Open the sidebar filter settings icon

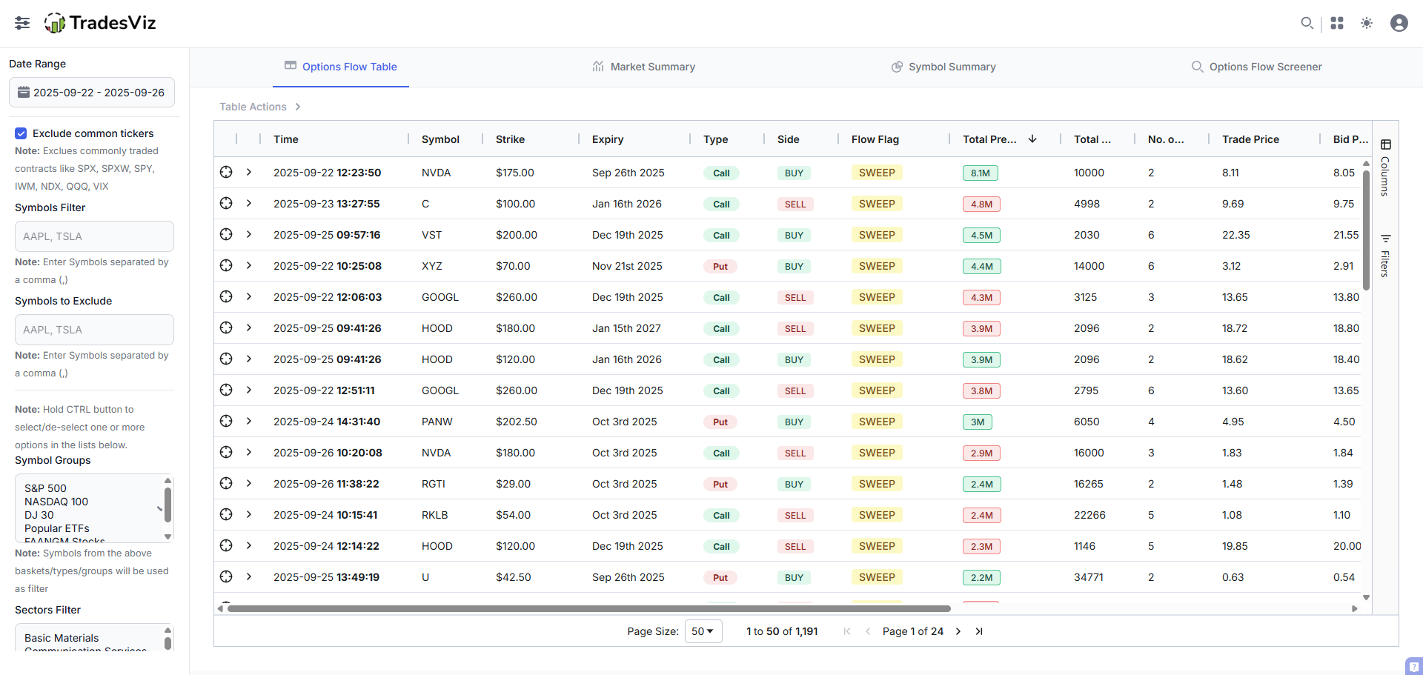(x=22, y=23)
